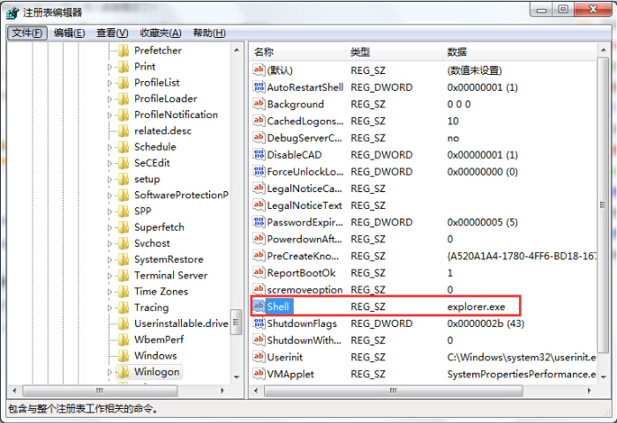Click the Winlogon folder icon
The height and width of the screenshot is (423, 617).
123,372
